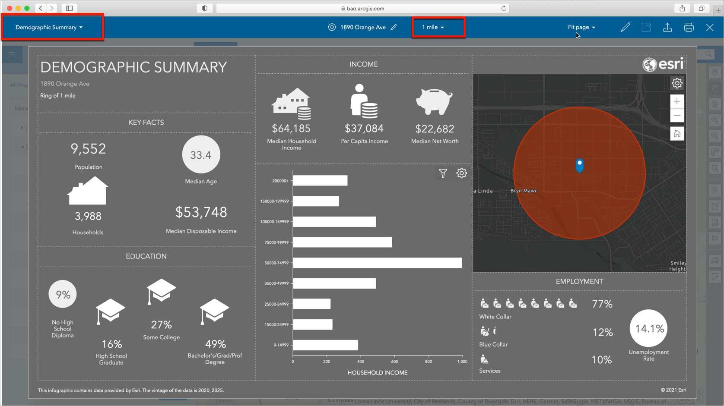Click the esri logo in the report header
The image size is (724, 406).
pos(662,64)
